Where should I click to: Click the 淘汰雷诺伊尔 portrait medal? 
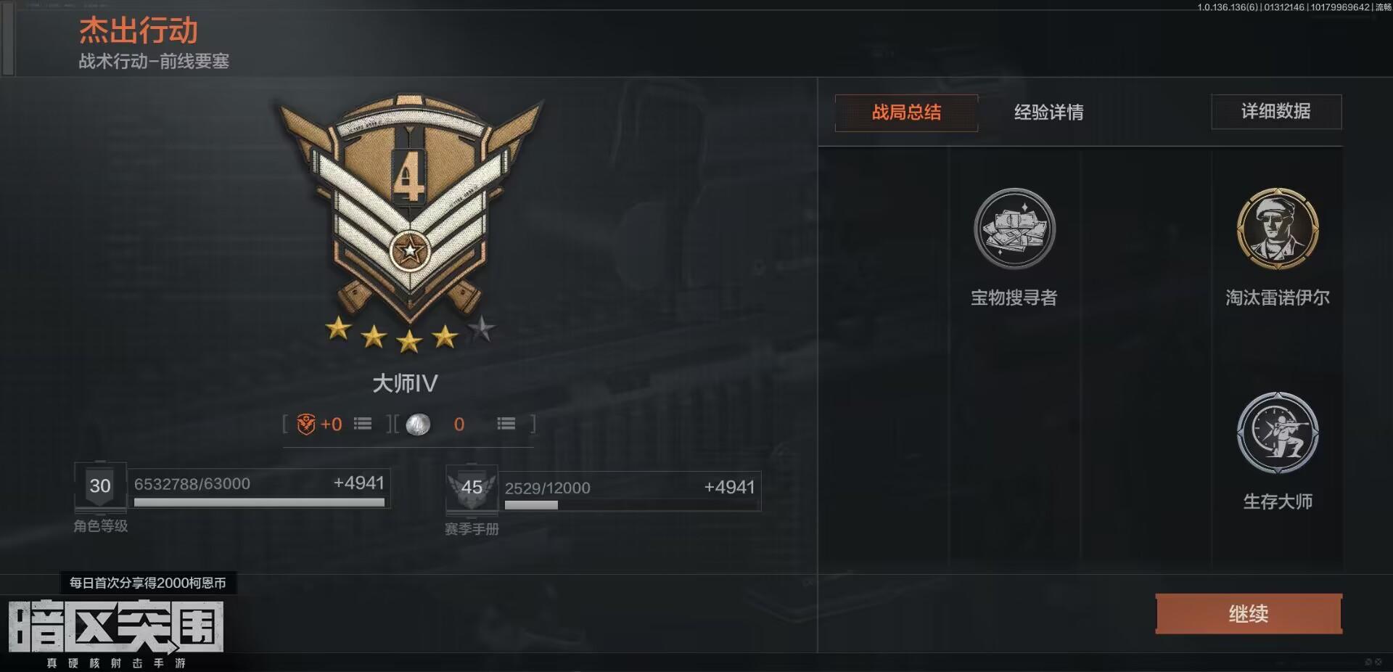pos(1277,229)
